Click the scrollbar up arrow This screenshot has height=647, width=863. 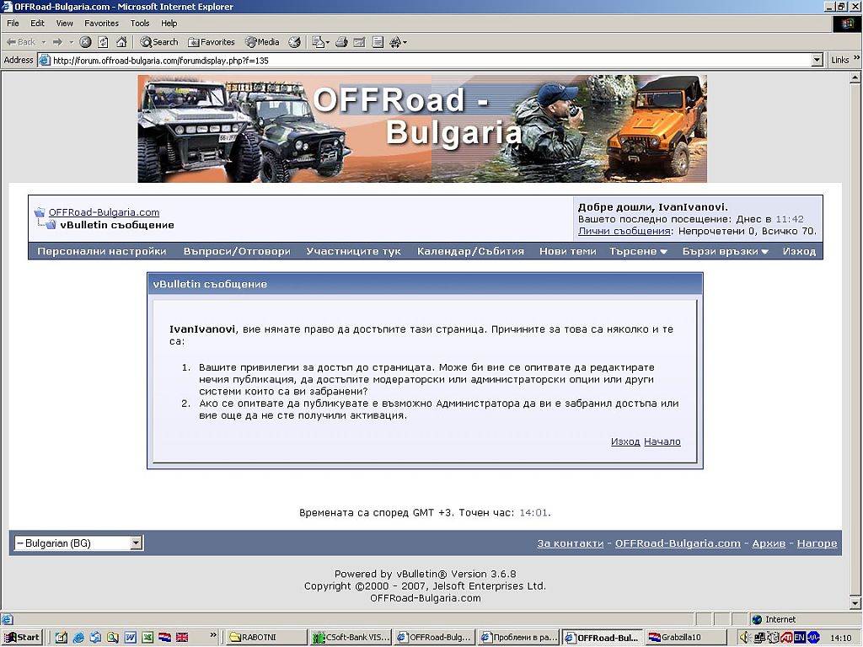(x=855, y=78)
